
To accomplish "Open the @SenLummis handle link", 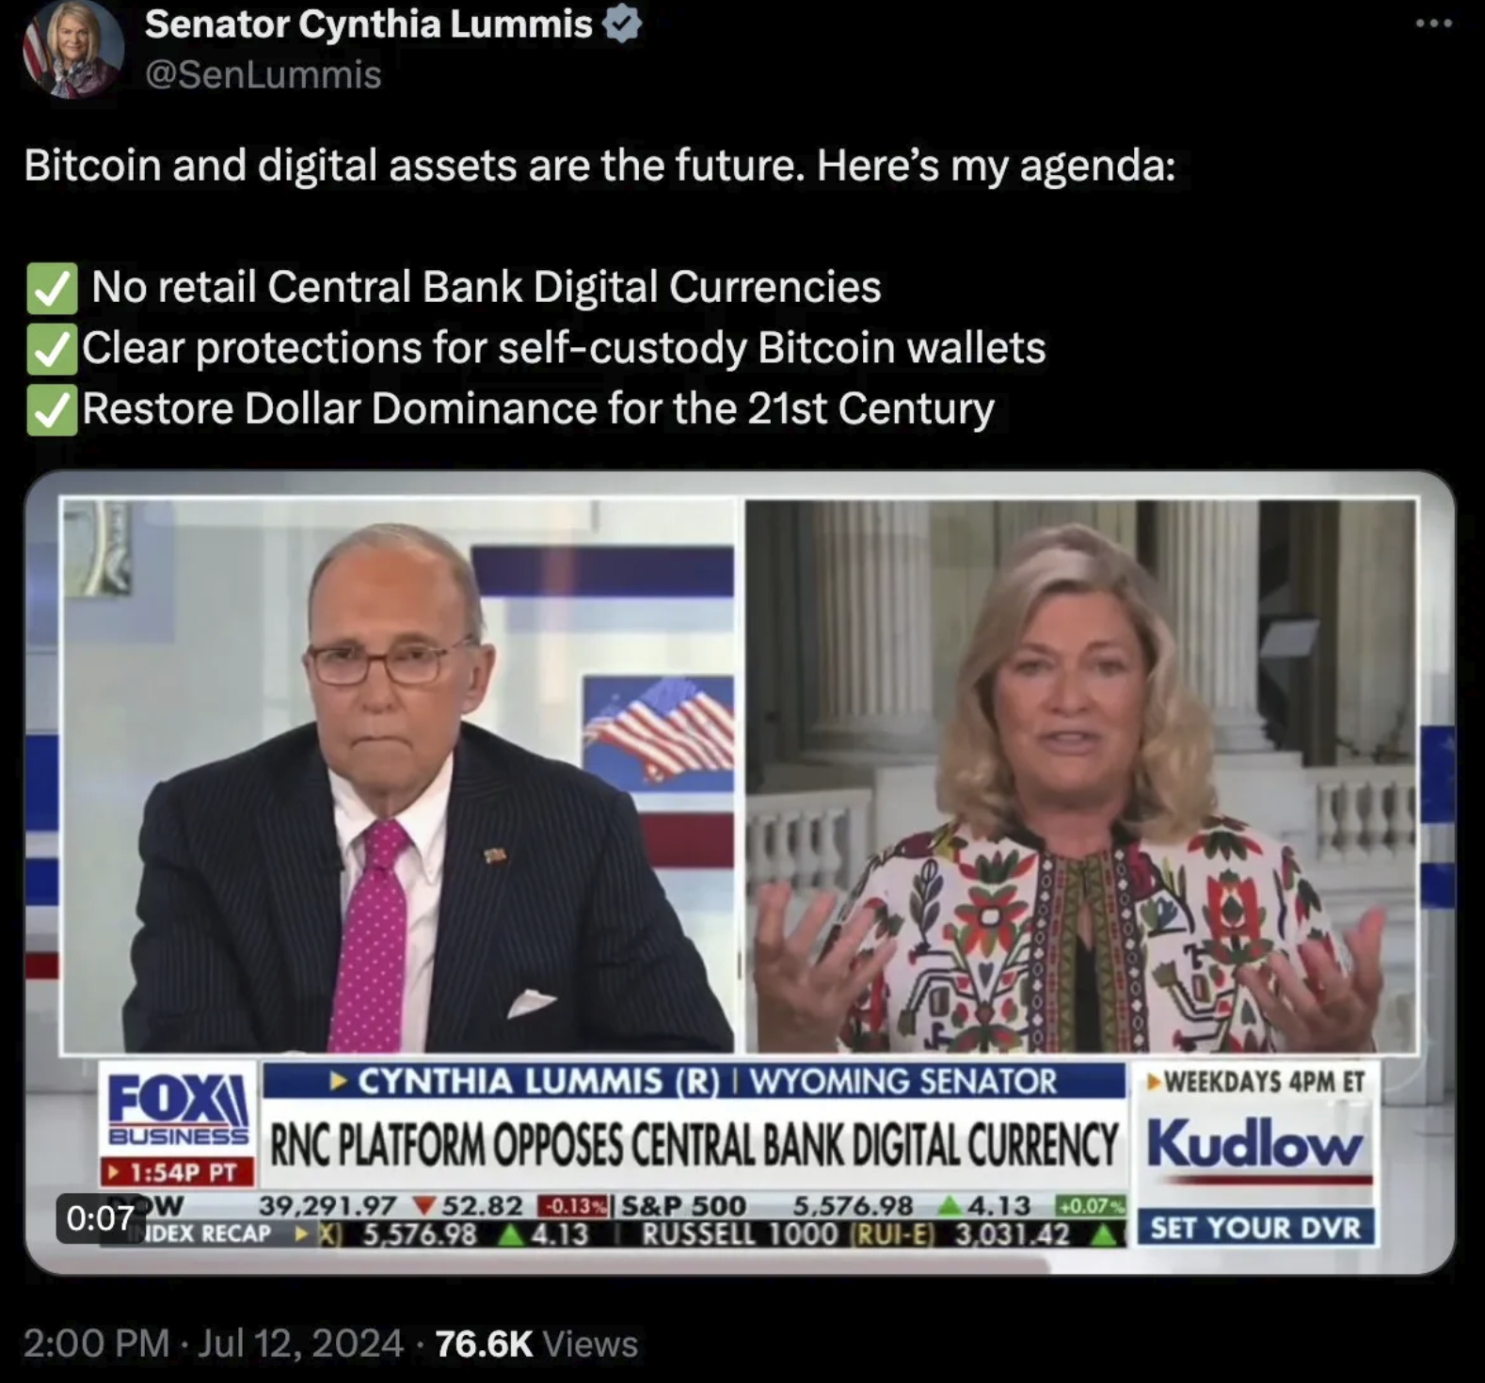I will pos(263,74).
